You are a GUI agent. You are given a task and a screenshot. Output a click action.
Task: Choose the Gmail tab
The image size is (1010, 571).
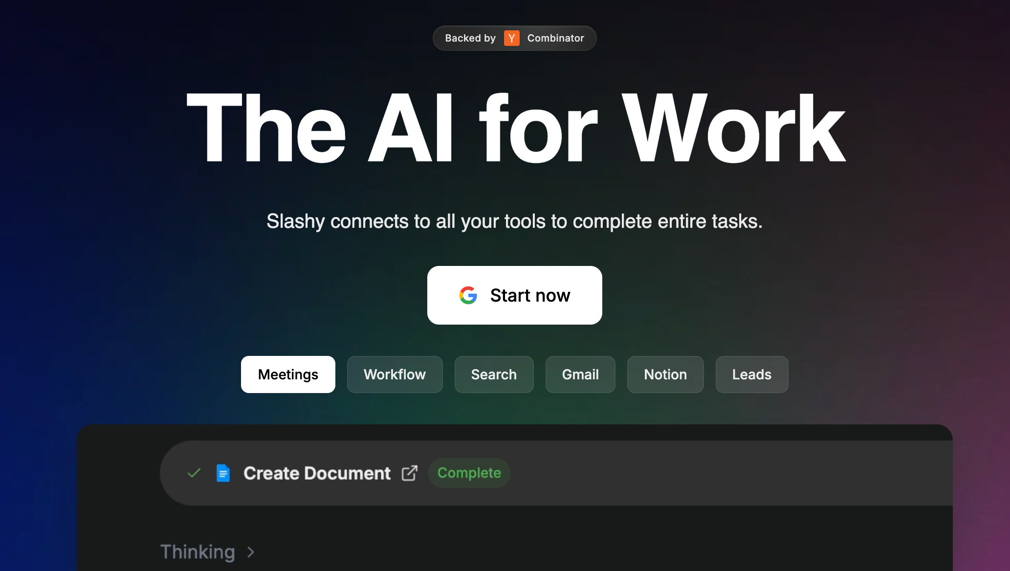click(x=580, y=374)
